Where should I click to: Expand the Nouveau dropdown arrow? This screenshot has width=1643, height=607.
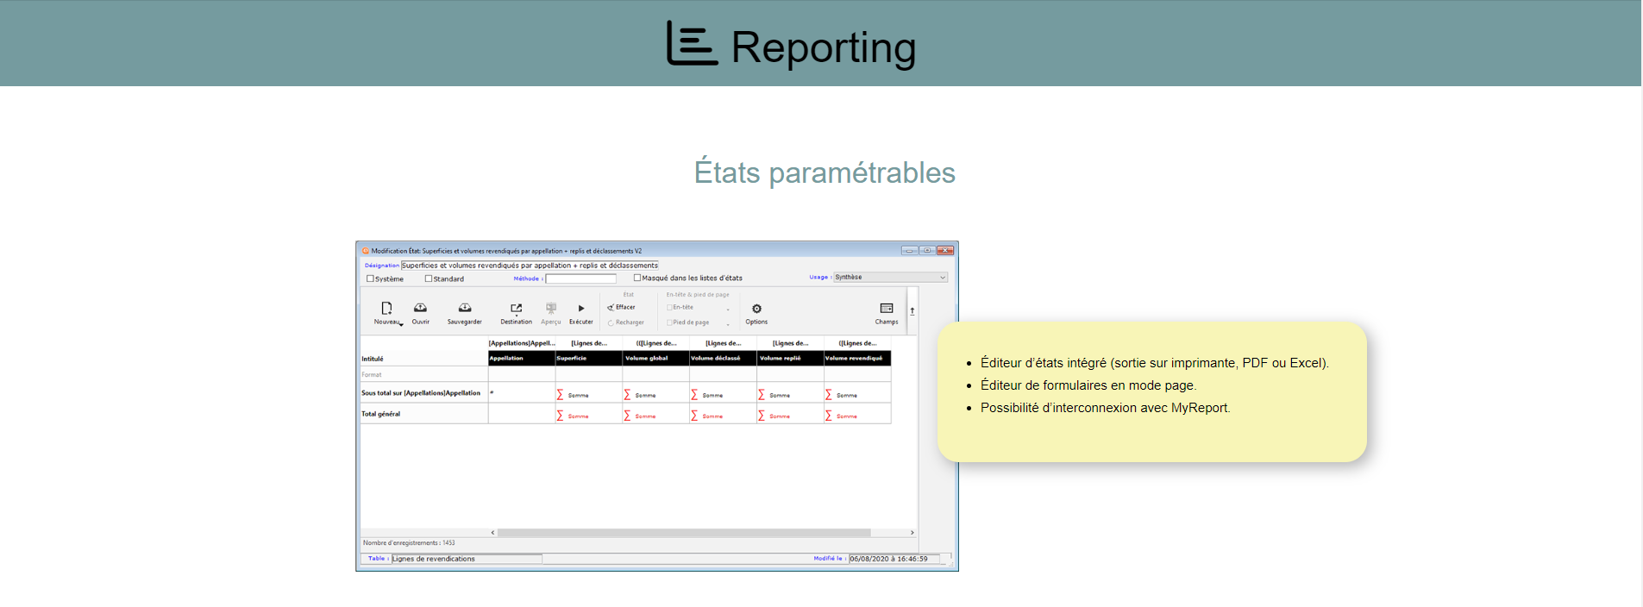(x=401, y=325)
